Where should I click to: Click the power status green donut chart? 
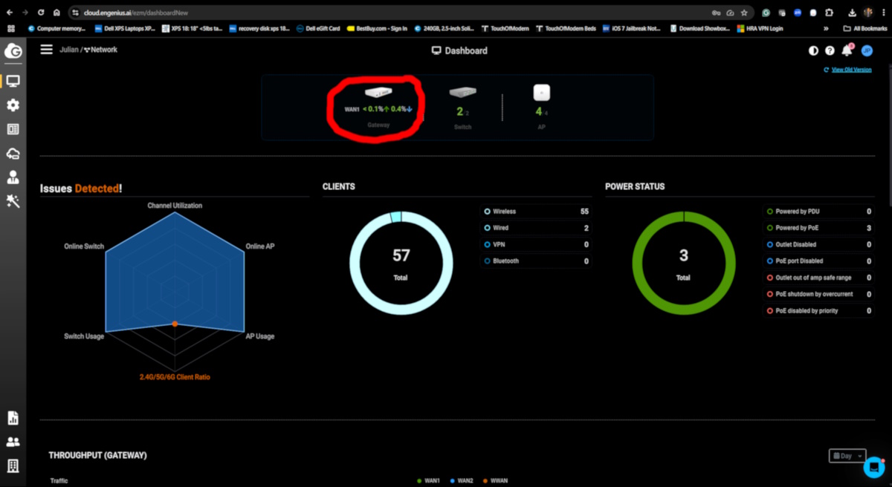pyautogui.click(x=683, y=263)
